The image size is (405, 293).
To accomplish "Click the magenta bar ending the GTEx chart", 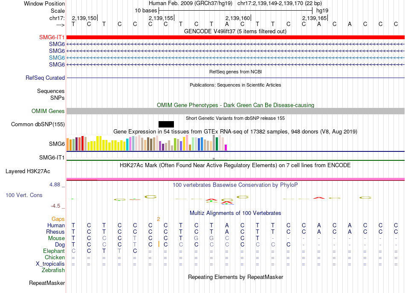I will point(226,148).
